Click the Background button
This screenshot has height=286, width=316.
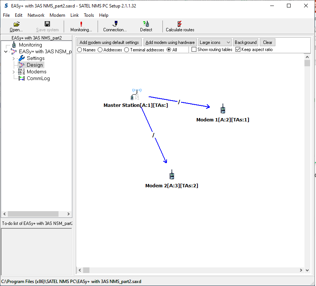pos(246,42)
